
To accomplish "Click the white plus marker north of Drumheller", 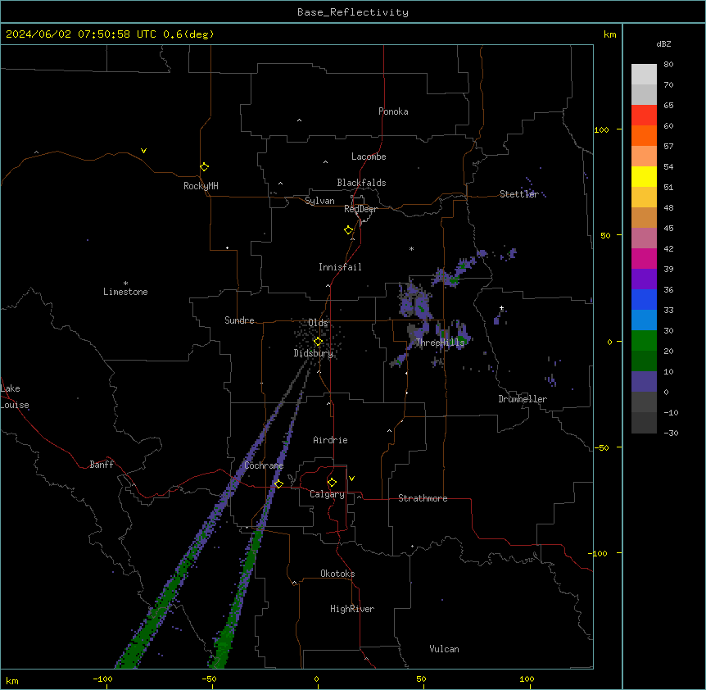I will tap(501, 308).
